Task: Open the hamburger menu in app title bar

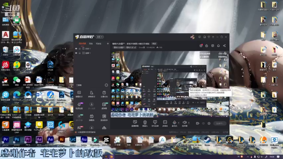Action: 213,37
